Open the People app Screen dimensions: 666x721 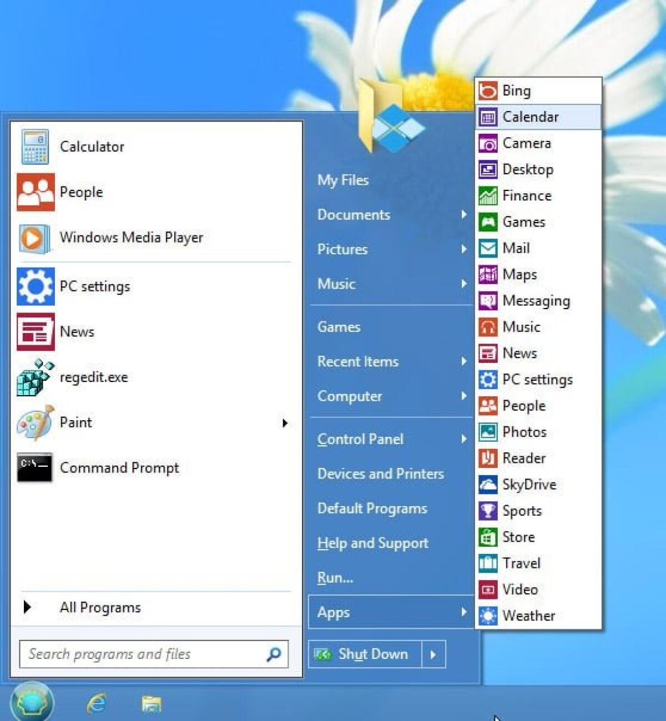(81, 191)
